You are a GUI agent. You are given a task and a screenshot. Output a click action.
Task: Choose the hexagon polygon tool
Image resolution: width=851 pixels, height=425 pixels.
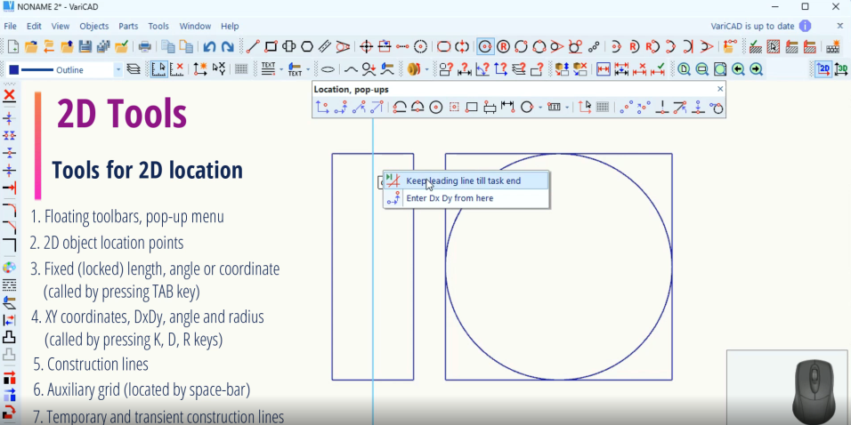click(307, 46)
